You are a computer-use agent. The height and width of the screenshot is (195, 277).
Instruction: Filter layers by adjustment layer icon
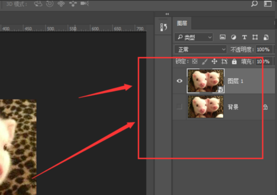point(233,37)
